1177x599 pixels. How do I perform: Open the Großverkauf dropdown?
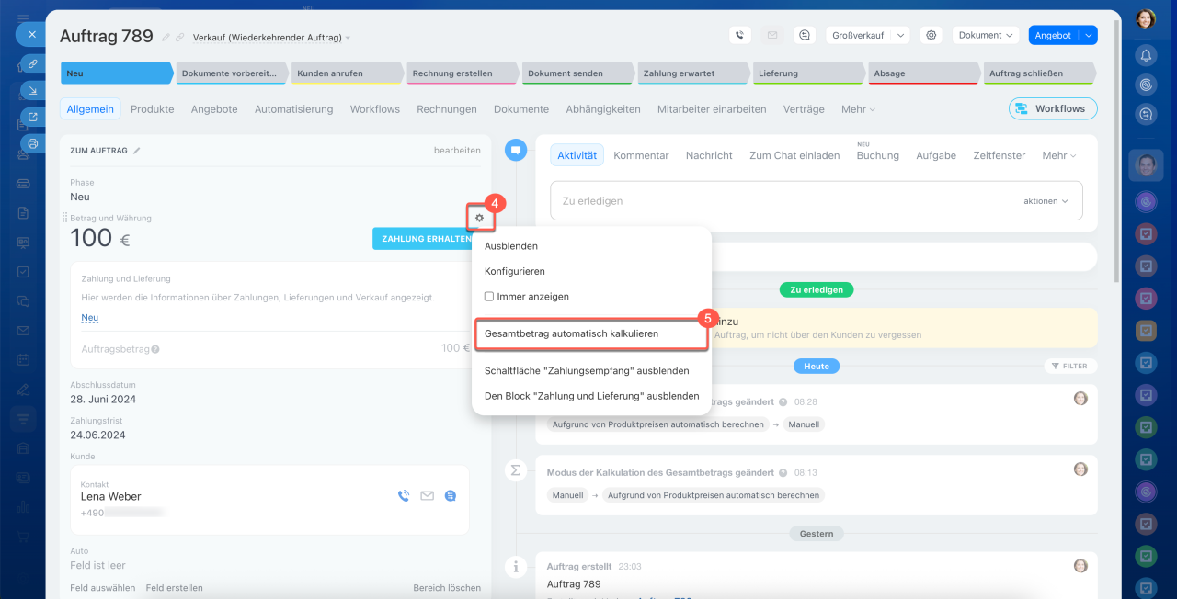pos(867,35)
